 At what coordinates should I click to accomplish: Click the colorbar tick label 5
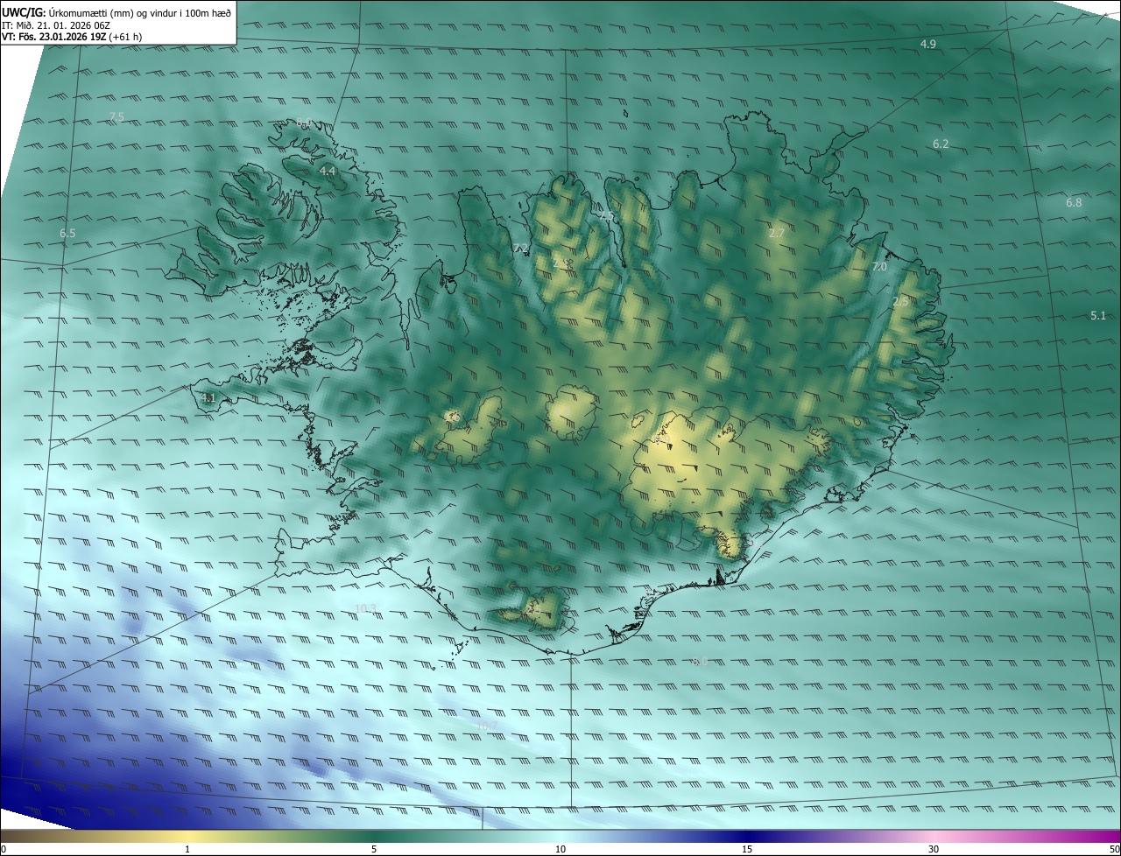point(374,849)
